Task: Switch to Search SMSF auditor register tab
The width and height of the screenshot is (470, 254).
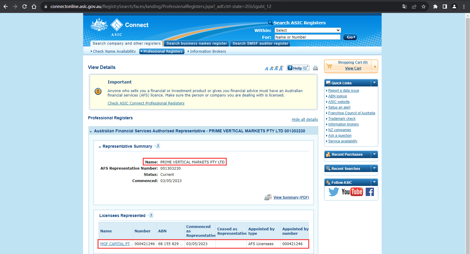Action: tap(260, 43)
